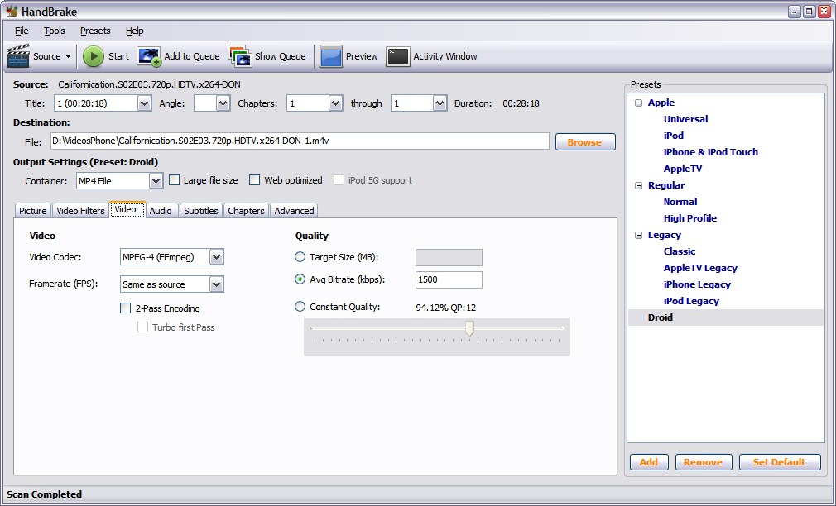Screen dimensions: 836x506
Task: Open the Activity Window terminal icon
Action: [398, 56]
